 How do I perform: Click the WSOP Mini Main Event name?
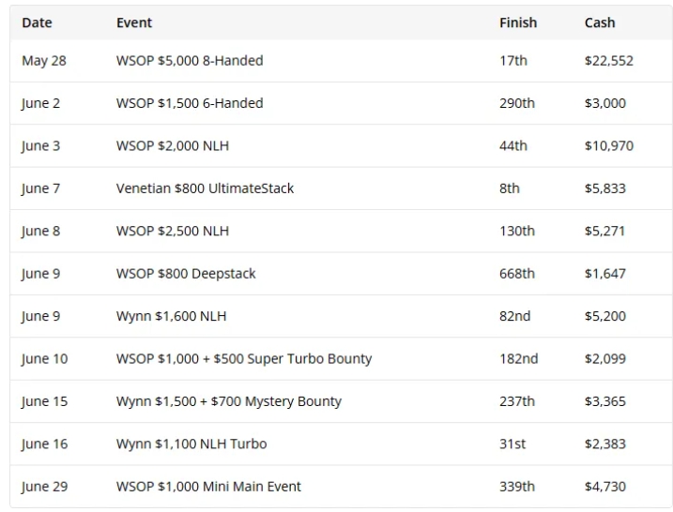click(x=208, y=487)
